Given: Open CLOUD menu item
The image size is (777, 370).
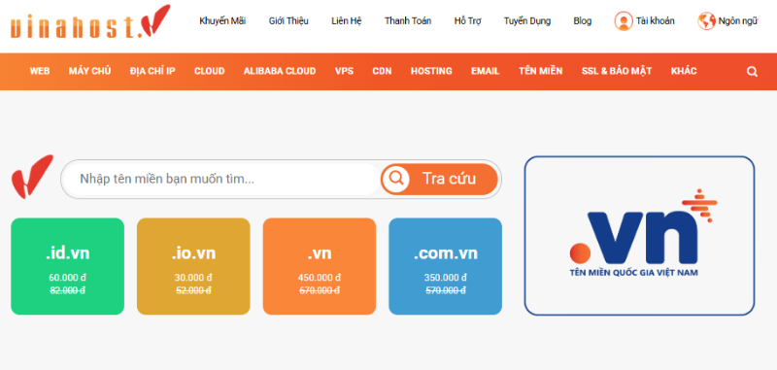Looking at the screenshot, I should point(209,71).
